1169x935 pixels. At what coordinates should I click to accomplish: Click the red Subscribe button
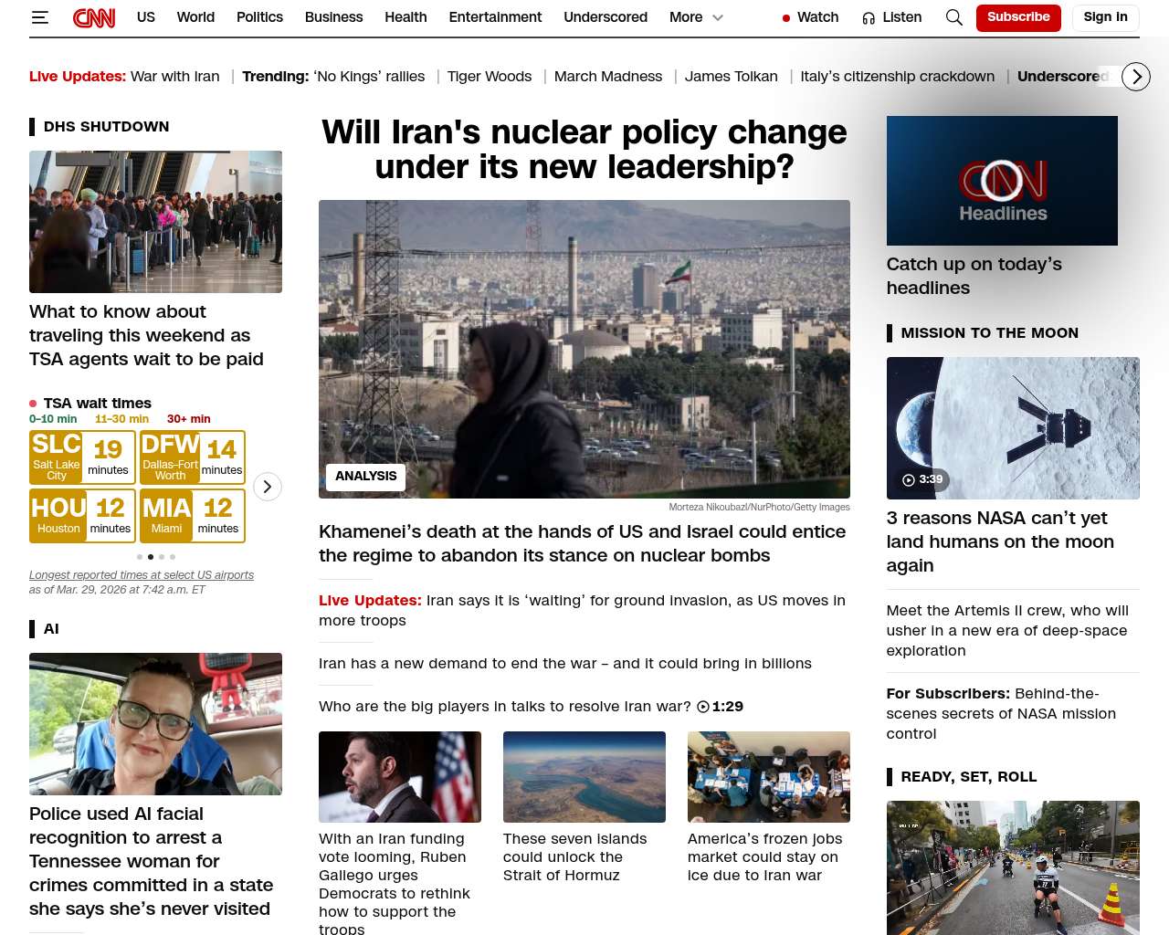tap(1017, 17)
